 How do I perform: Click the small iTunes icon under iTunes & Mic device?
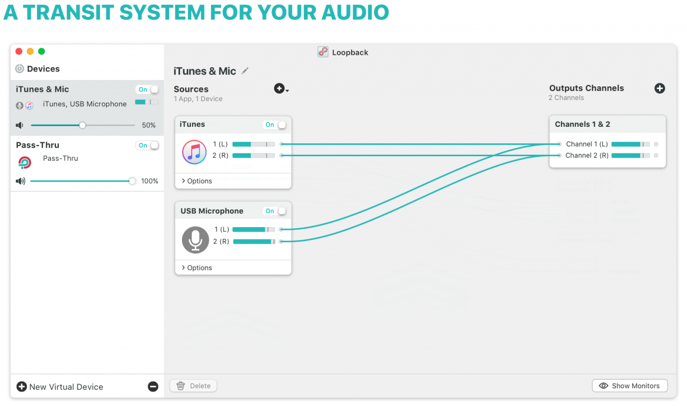(30, 106)
